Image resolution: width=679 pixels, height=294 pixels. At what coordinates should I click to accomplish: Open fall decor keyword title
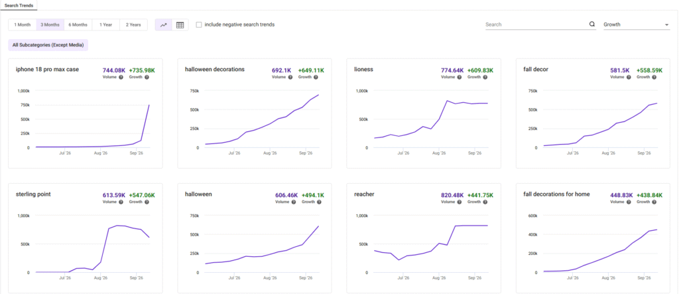(x=536, y=70)
